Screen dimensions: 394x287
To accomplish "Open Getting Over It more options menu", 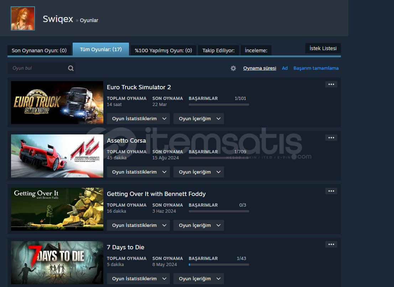I will 331,191.
